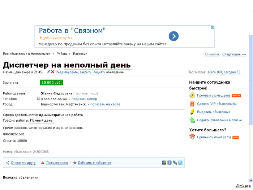This screenshot has height=190, width=253.
Task: Click the gold coin Премиум-размещение icon
Action: [x=192, y=96]
